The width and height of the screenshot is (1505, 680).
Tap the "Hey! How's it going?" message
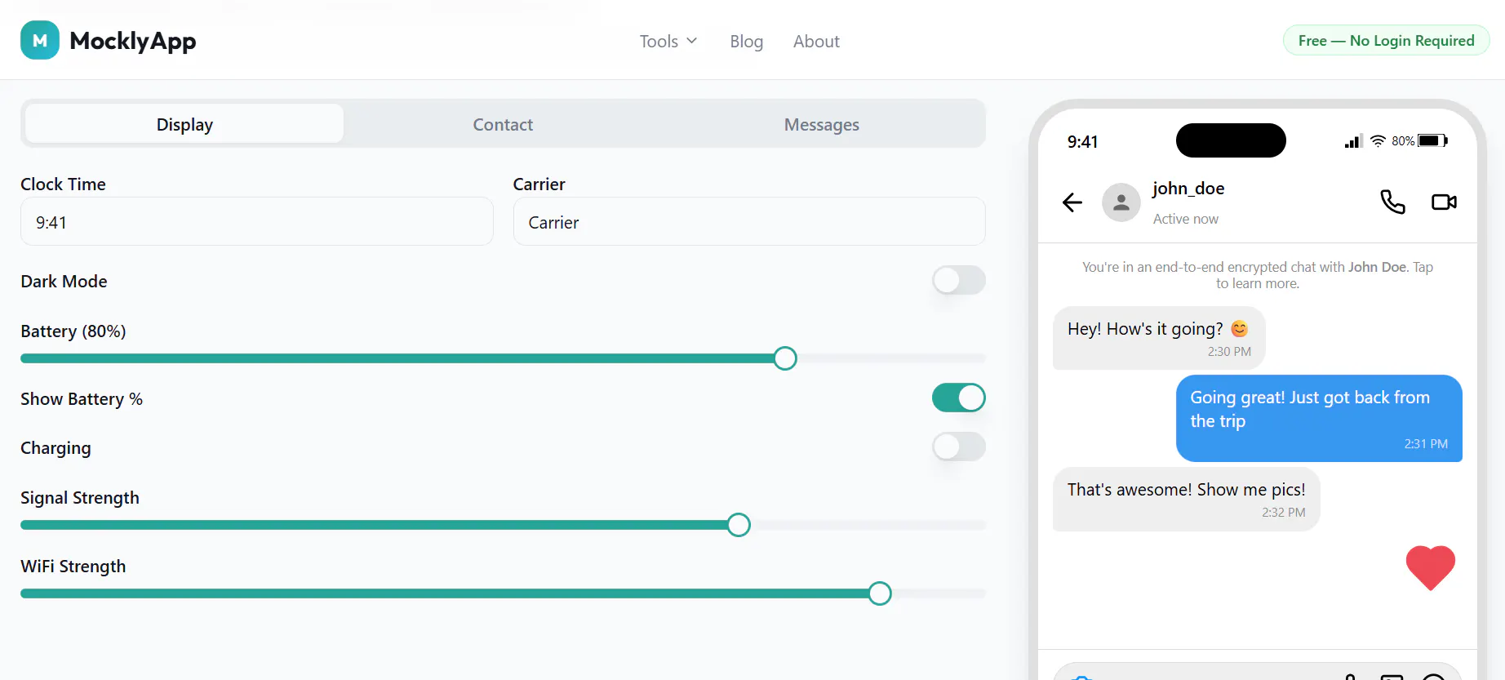pyautogui.click(x=1159, y=338)
